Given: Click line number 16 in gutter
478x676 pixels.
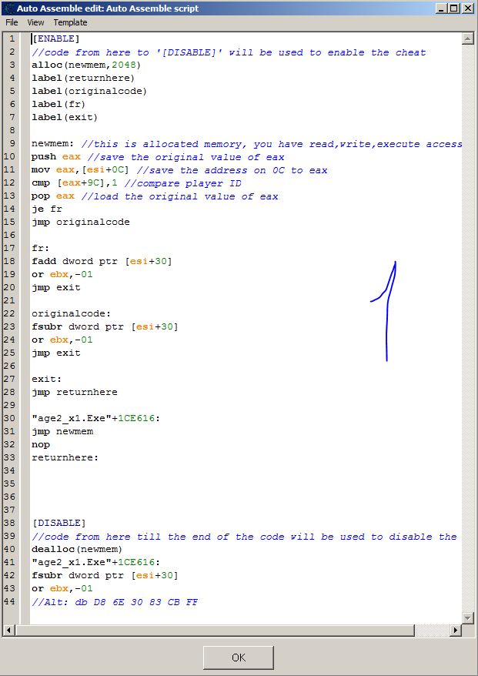Looking at the screenshot, I should click(x=9, y=235).
